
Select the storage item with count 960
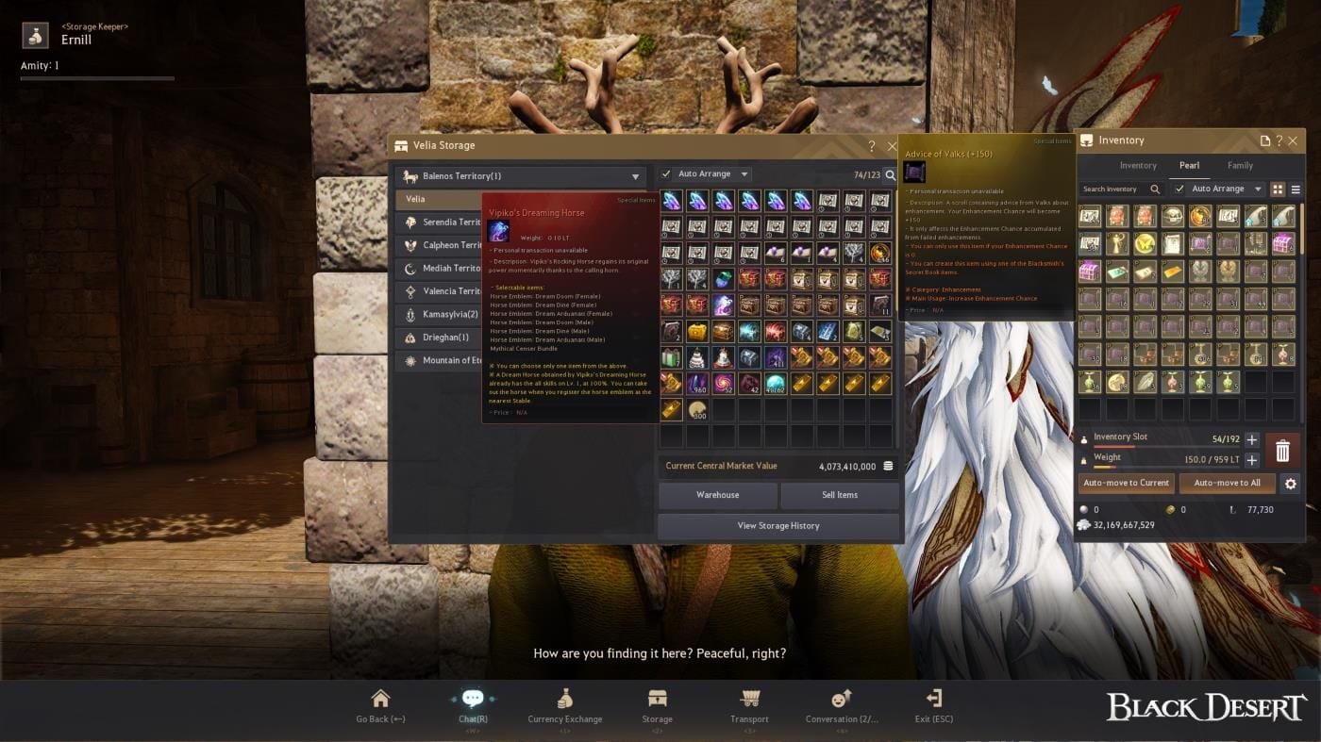click(x=697, y=384)
